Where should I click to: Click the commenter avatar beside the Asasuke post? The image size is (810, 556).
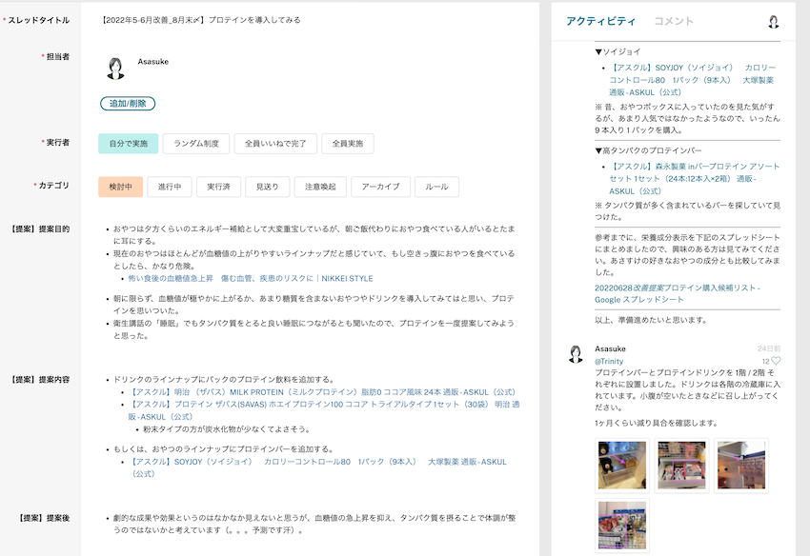point(576,355)
